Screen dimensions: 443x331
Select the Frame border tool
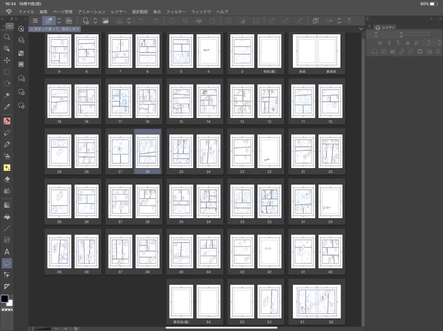(7, 240)
